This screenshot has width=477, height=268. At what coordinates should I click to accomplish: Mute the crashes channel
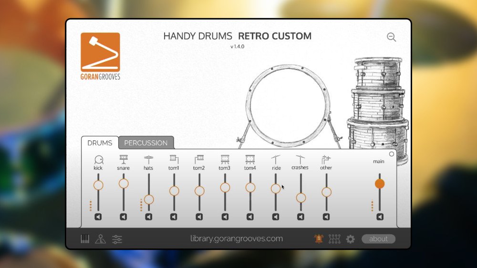[x=301, y=217]
